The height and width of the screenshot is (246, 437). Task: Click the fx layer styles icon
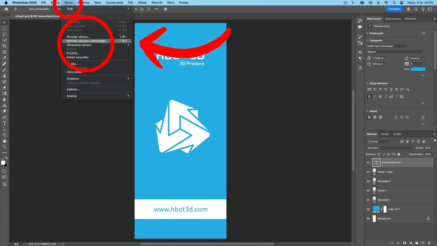[x=398, y=243]
